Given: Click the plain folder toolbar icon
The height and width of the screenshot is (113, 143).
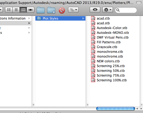Looking at the screenshot, I should point(41,10).
